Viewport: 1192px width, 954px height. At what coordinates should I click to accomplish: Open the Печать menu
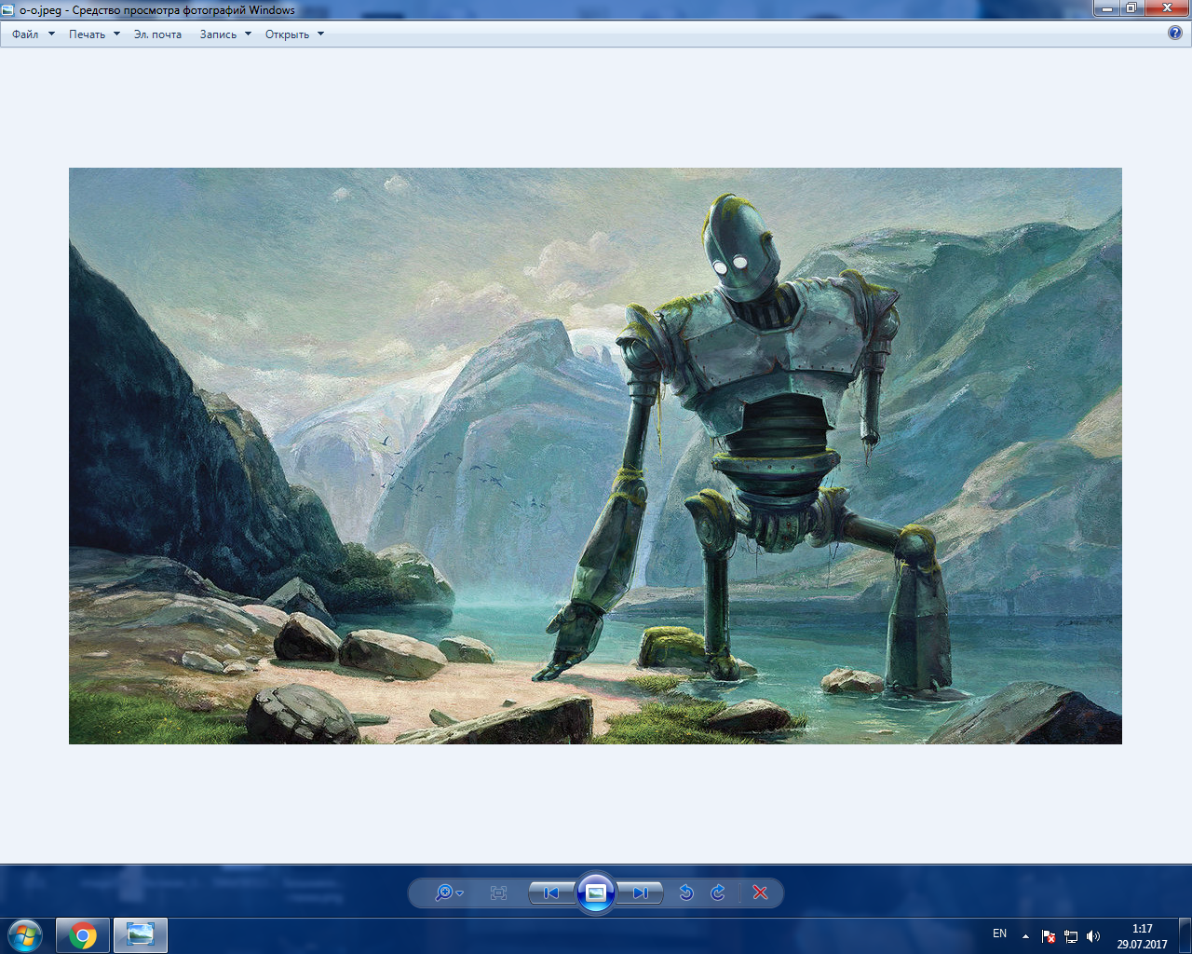point(94,34)
